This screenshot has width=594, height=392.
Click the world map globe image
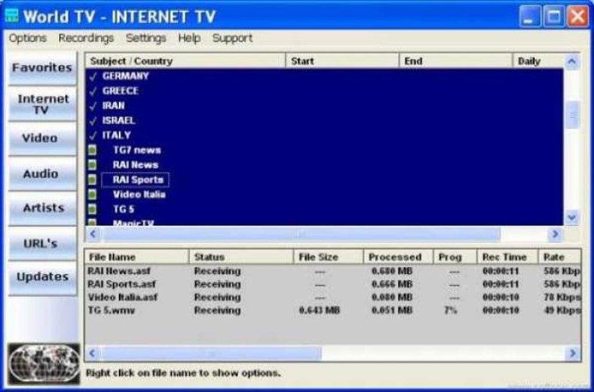coord(44,363)
